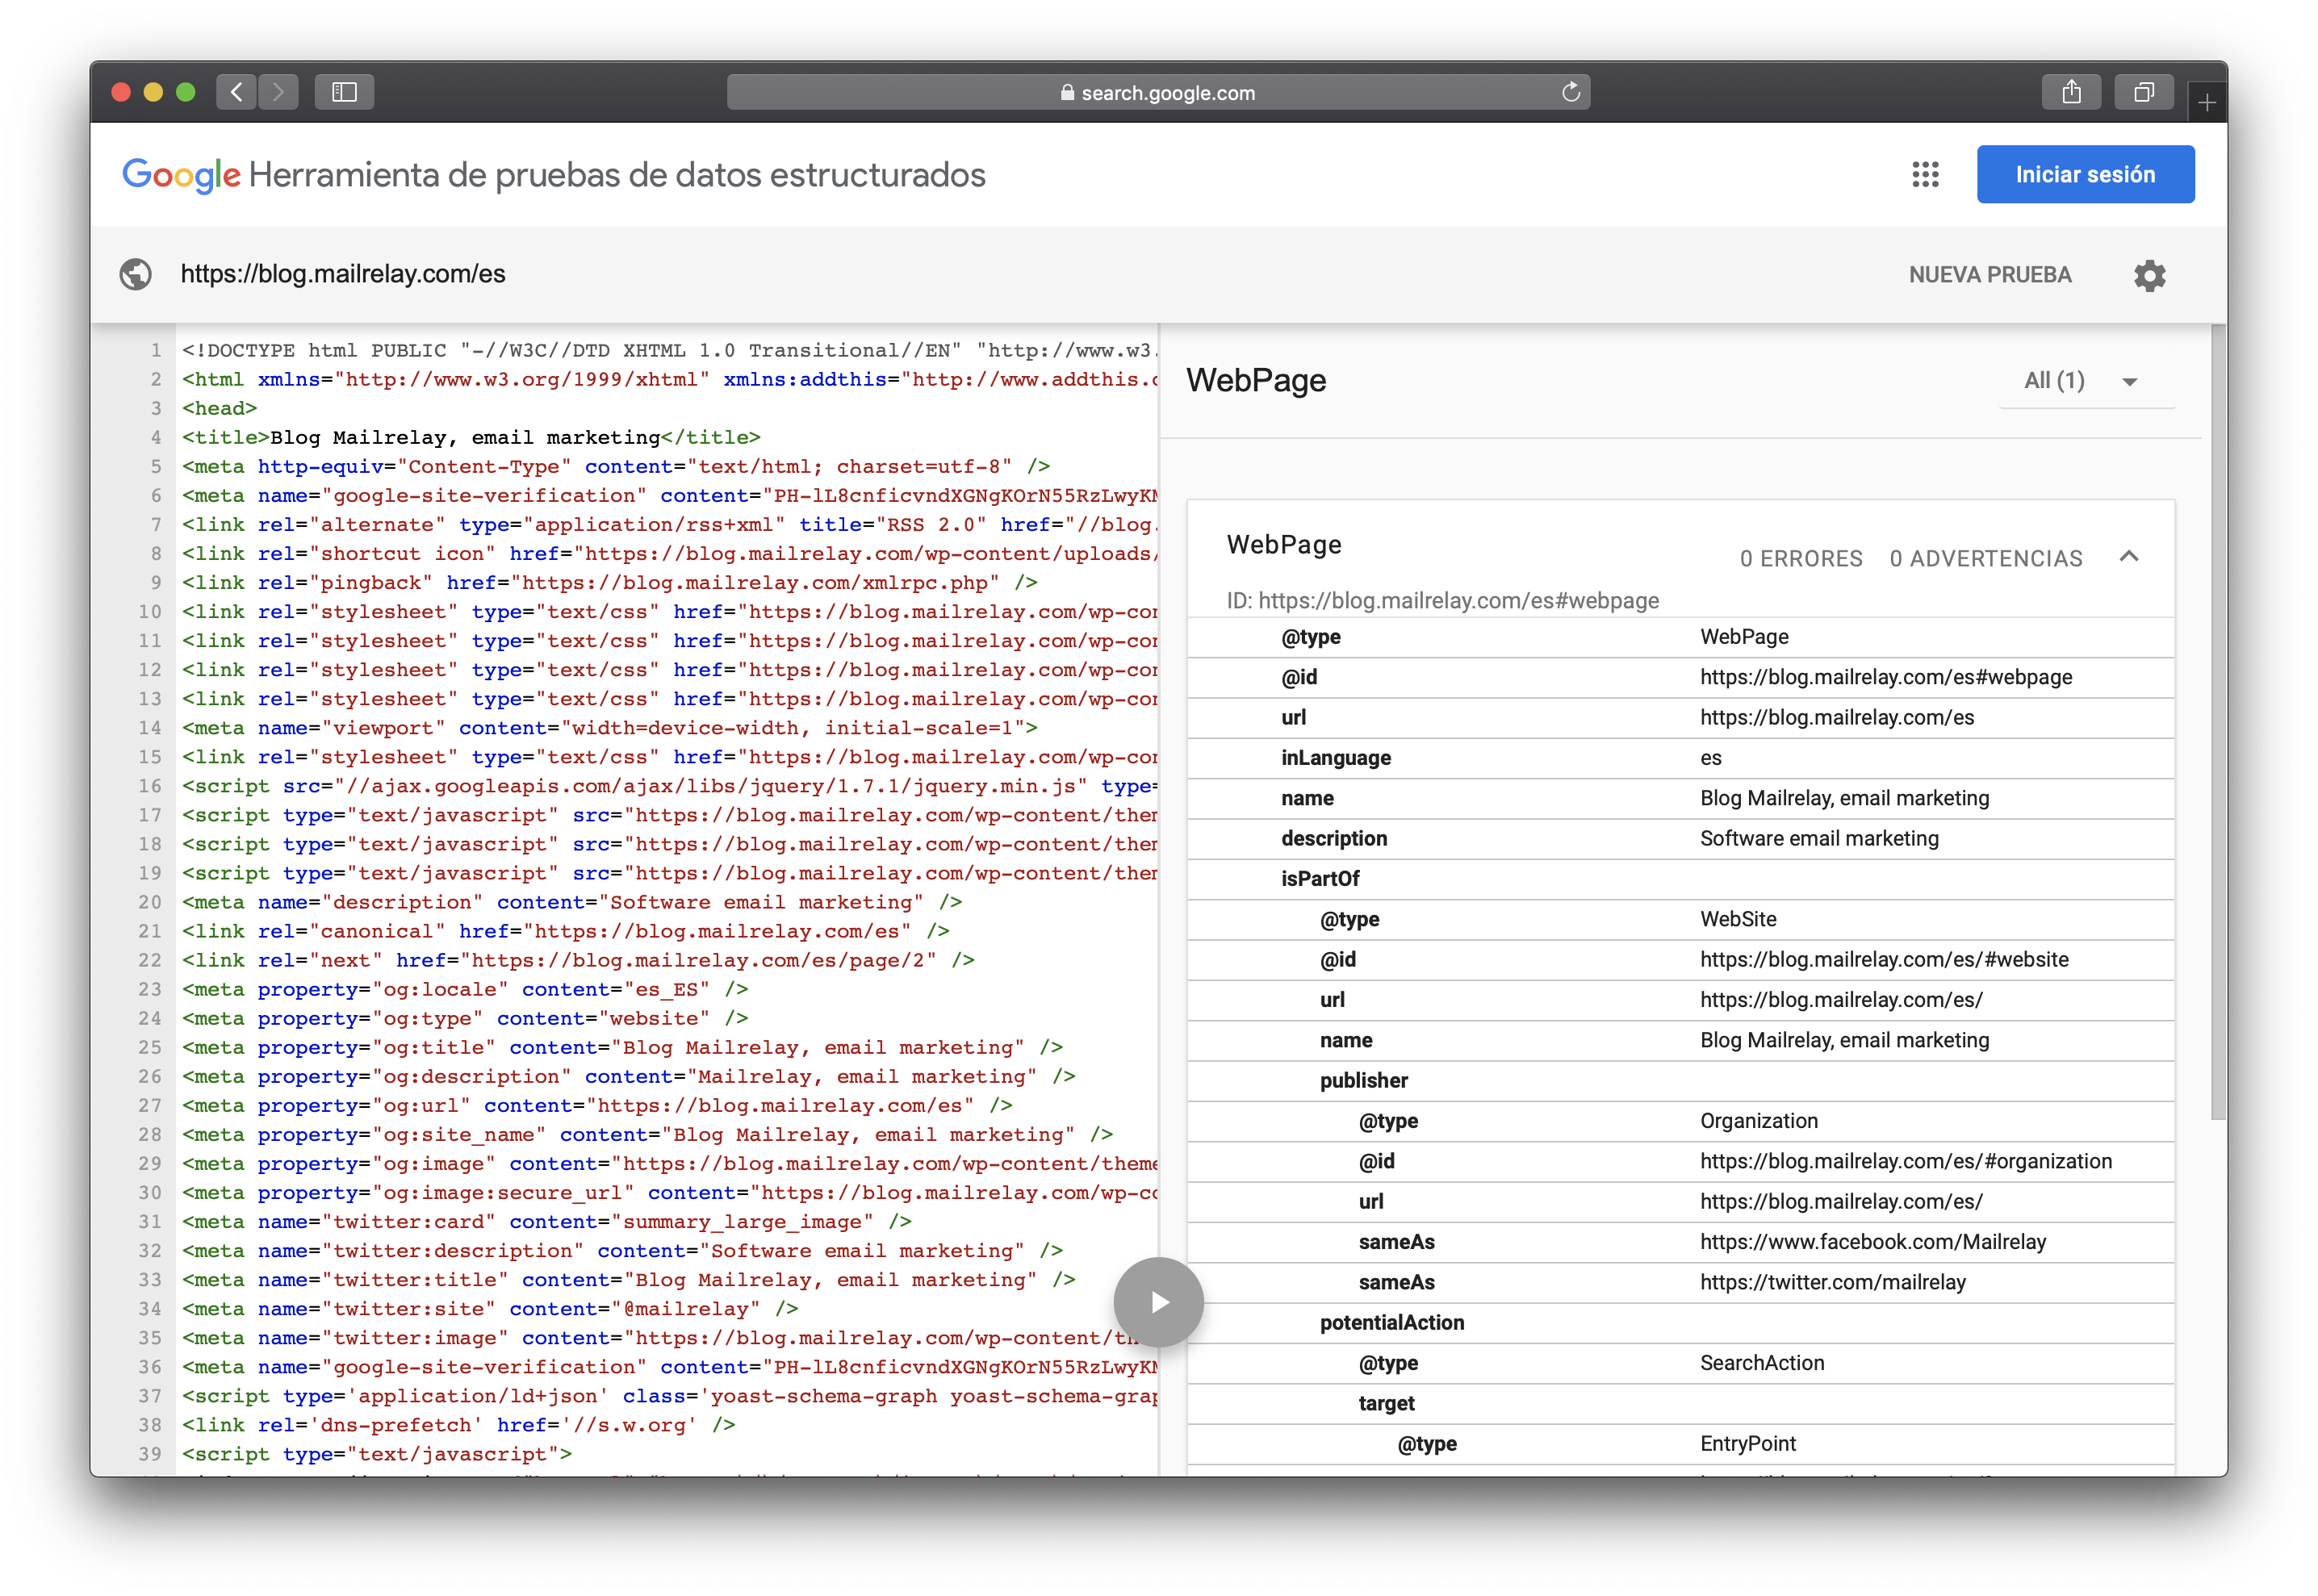Start a NUEVA PRUEBA
The image size is (2318, 1596).
[x=1989, y=275]
